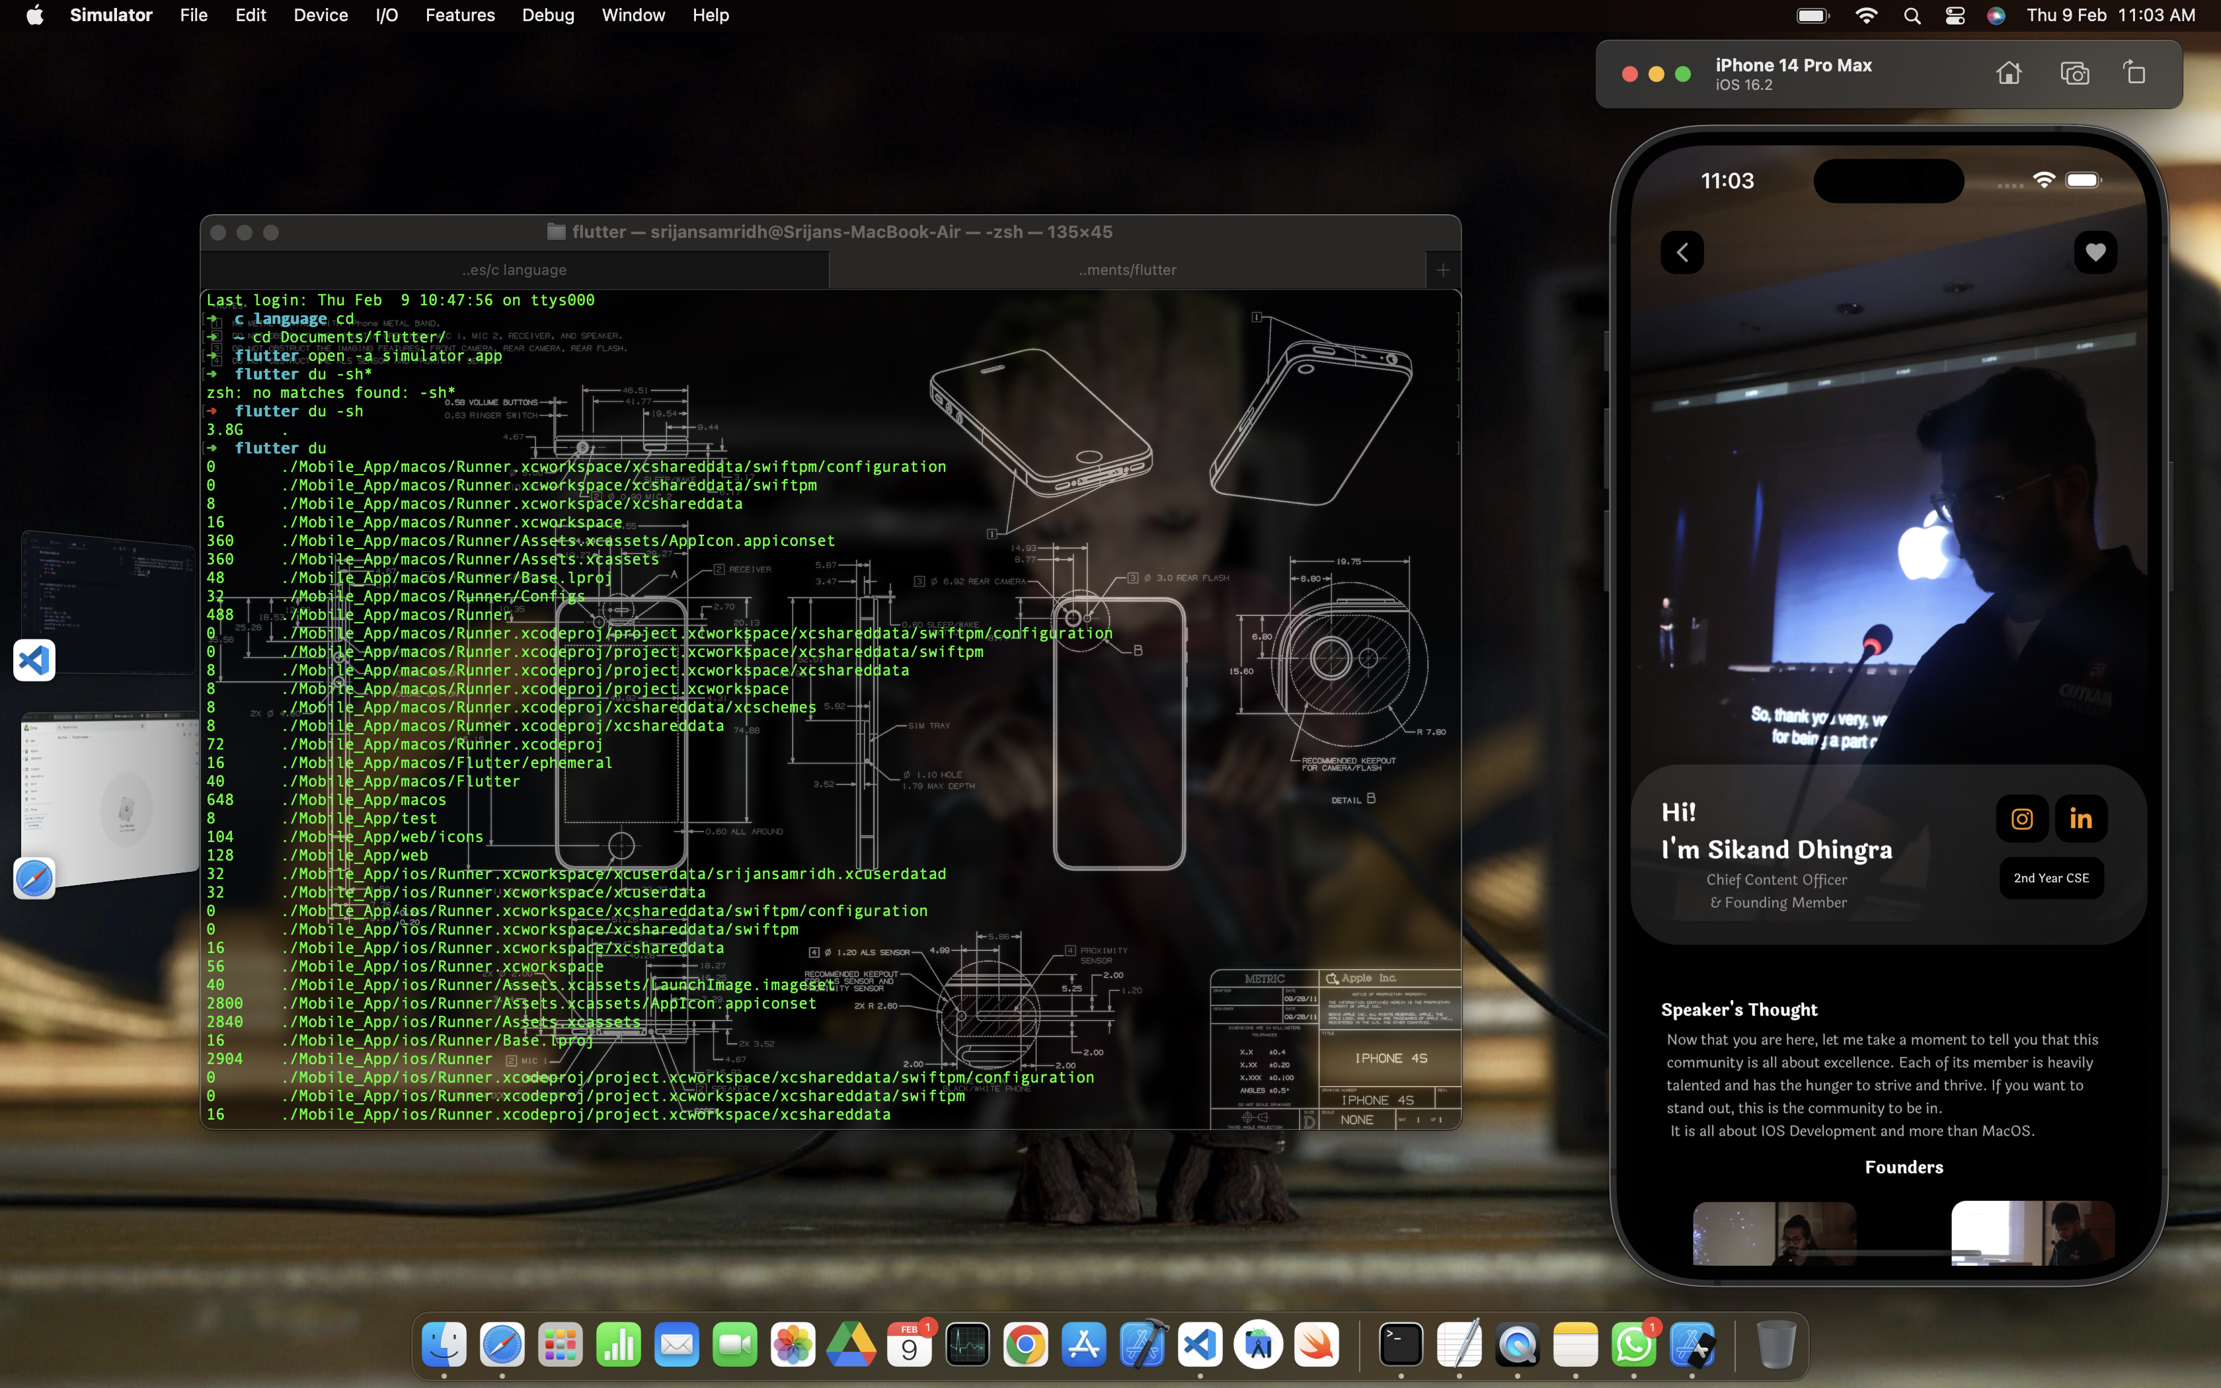Click the date and time in menu bar

pyautogui.click(x=2110, y=15)
